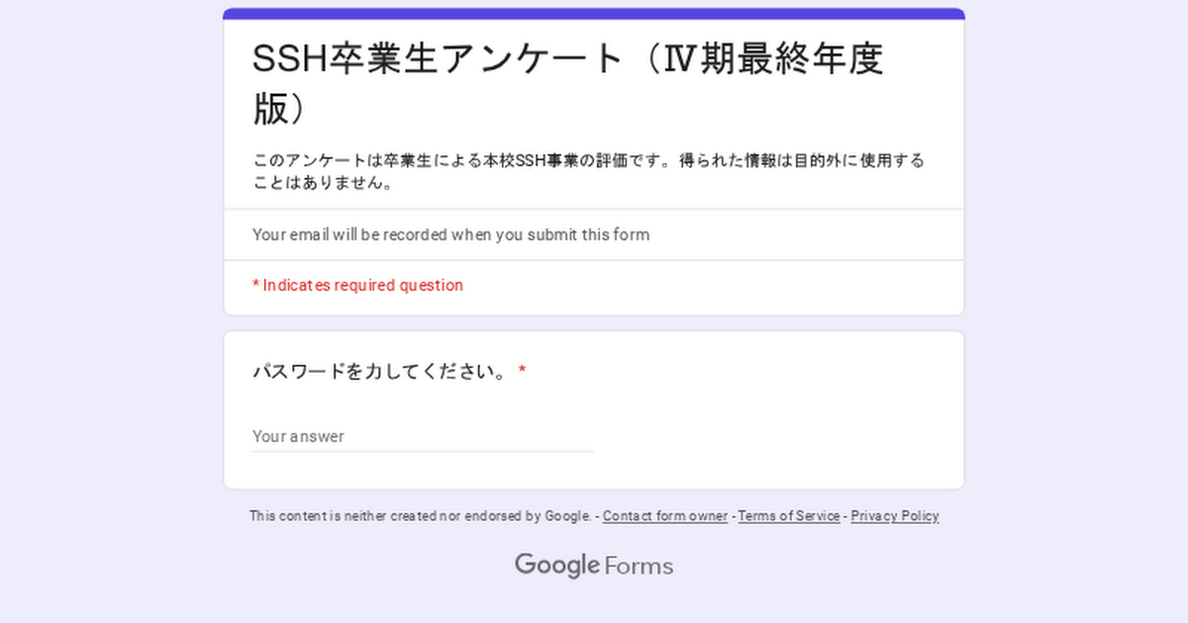Click the 'Forms' word in footer logo
1188x623 pixels.
pos(639,567)
